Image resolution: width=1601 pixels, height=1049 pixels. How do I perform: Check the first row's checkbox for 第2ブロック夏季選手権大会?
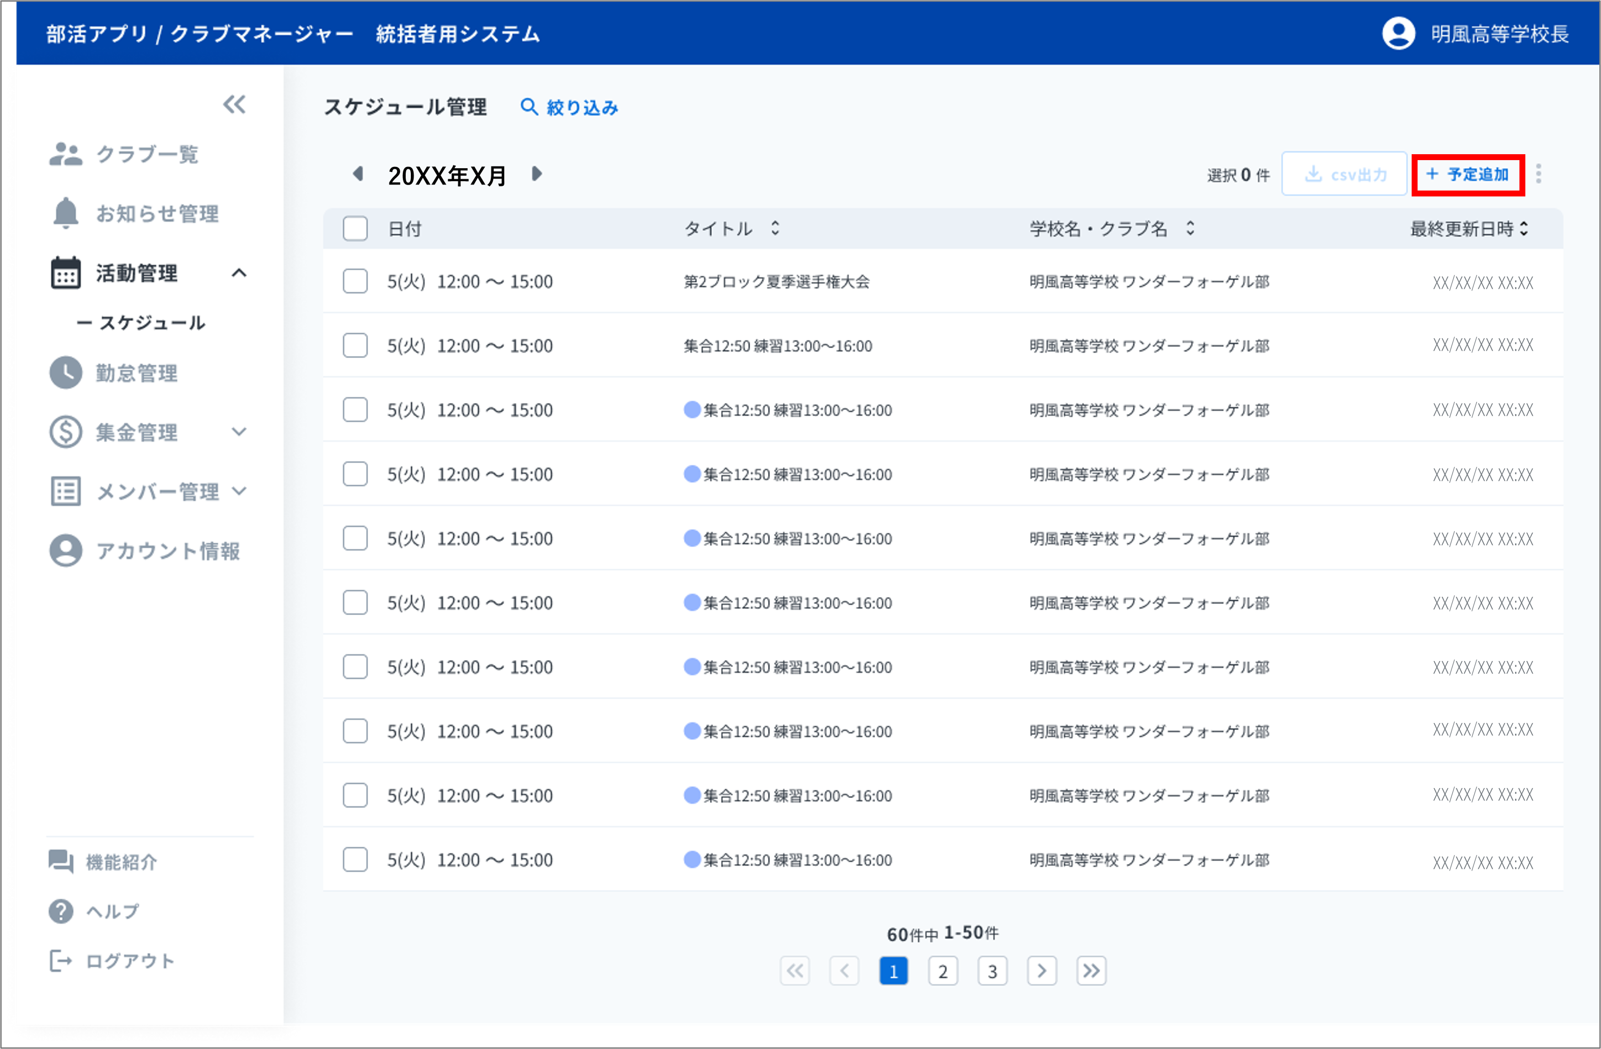[355, 281]
